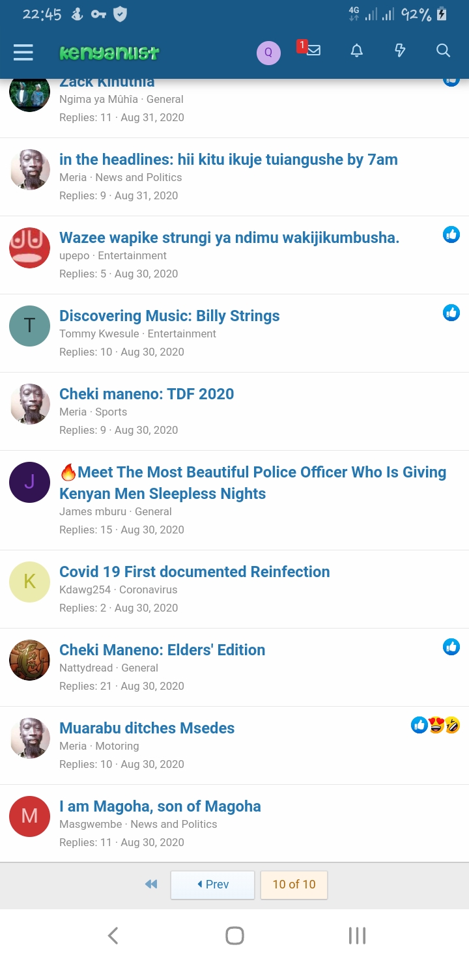469x964 pixels.
Task: Open the search magnifier icon
Action: coord(443,51)
